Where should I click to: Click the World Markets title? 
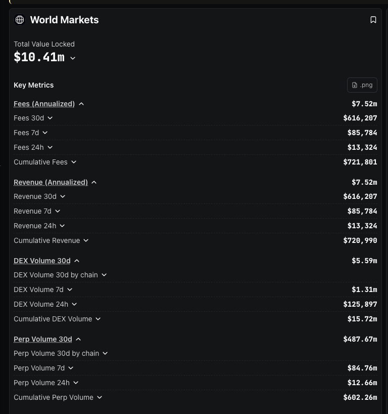coord(64,20)
